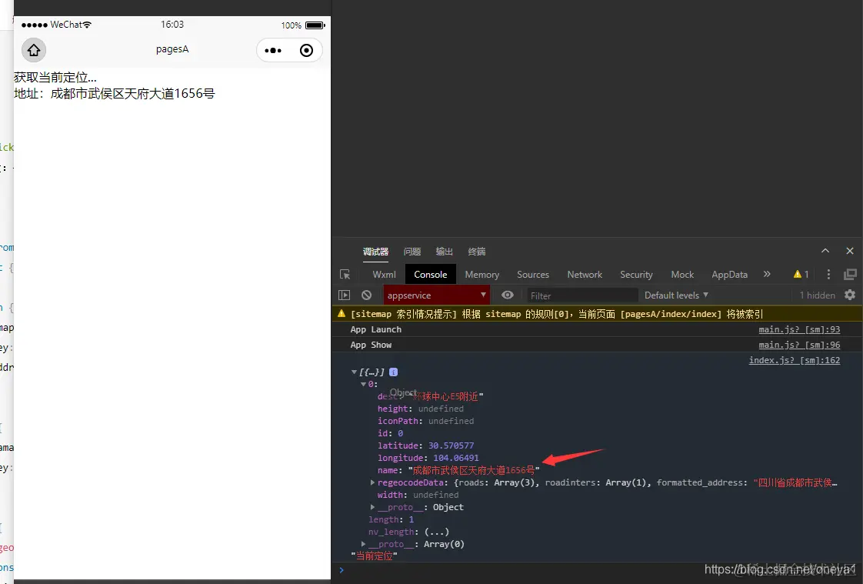Click the "当前定位" log string

coord(374,556)
